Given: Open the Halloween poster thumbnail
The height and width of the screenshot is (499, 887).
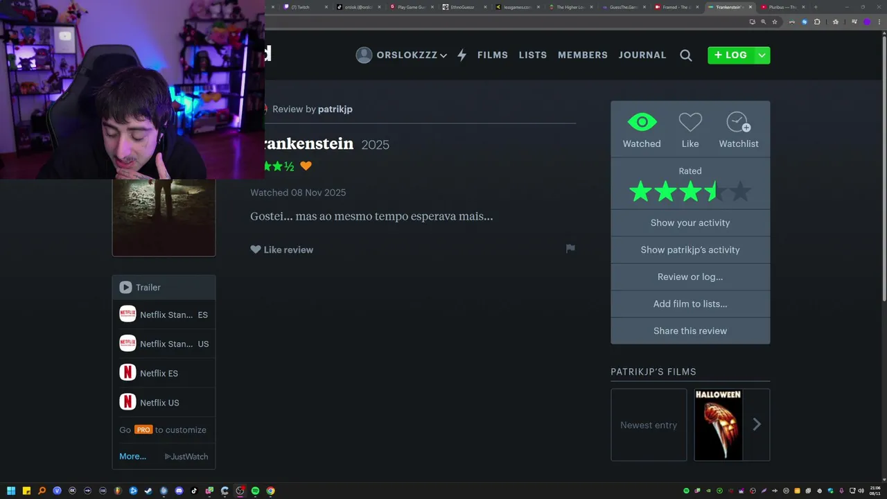Looking at the screenshot, I should click(718, 425).
